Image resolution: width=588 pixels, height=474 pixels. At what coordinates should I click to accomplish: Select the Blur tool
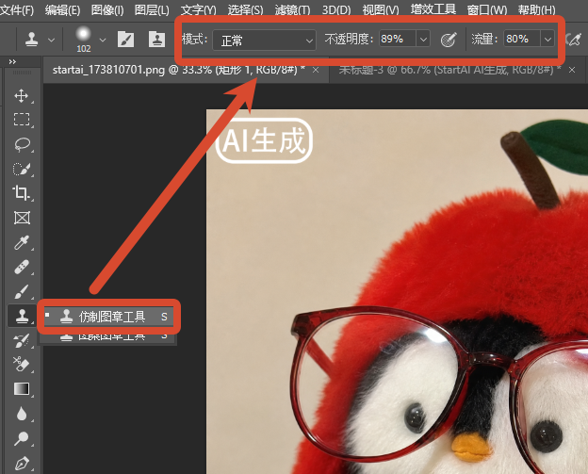22,414
